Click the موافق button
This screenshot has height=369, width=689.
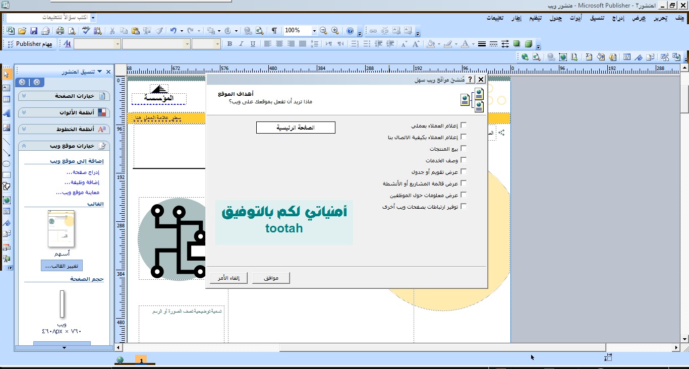(x=271, y=277)
